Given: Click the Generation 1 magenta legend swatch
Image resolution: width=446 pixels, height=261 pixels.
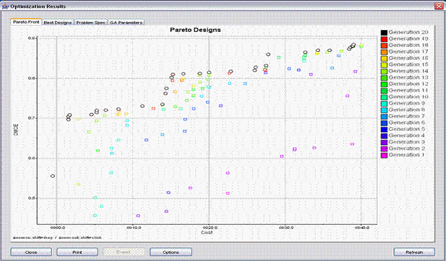Looking at the screenshot, I should 384,155.
